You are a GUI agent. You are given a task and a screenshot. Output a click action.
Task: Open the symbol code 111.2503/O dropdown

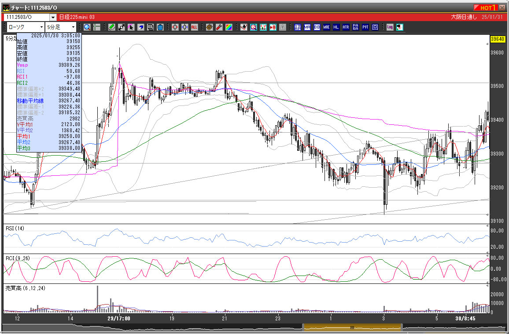[53, 17]
